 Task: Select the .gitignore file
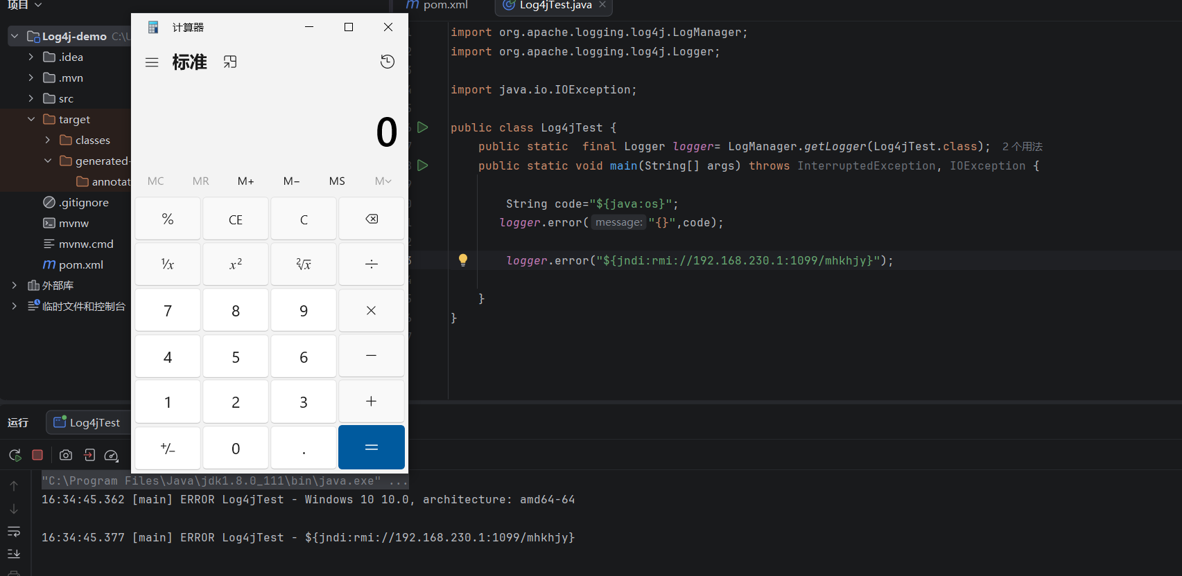click(76, 202)
